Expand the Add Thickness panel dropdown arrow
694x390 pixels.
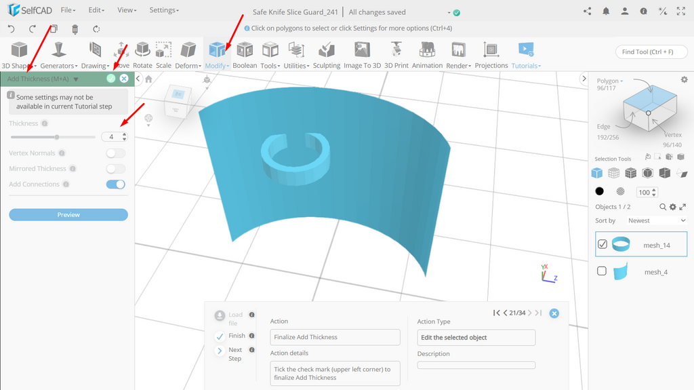pos(76,79)
